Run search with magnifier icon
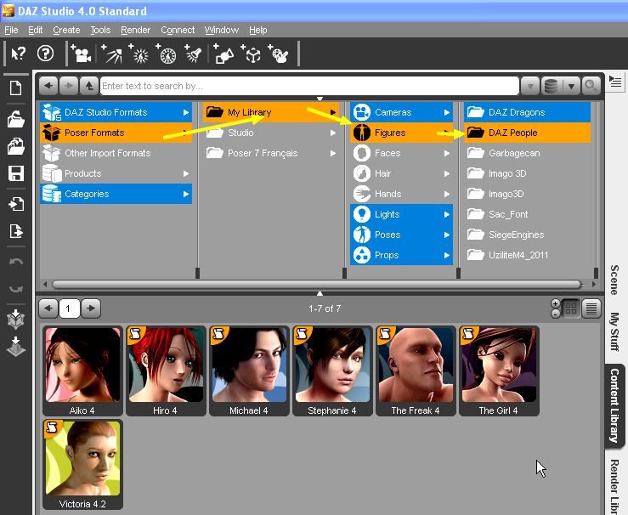 point(591,85)
